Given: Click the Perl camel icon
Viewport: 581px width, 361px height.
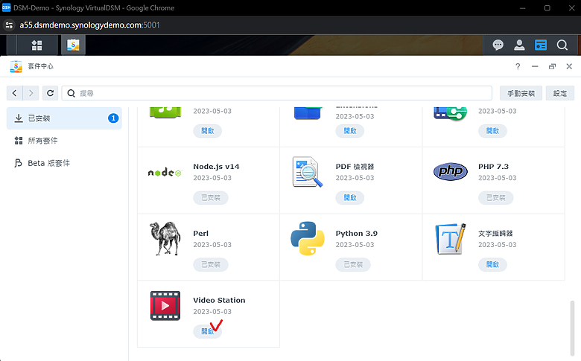Looking at the screenshot, I should pos(165,239).
